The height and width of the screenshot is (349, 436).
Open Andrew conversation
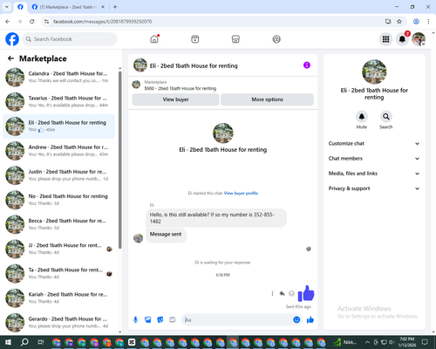tap(58, 151)
